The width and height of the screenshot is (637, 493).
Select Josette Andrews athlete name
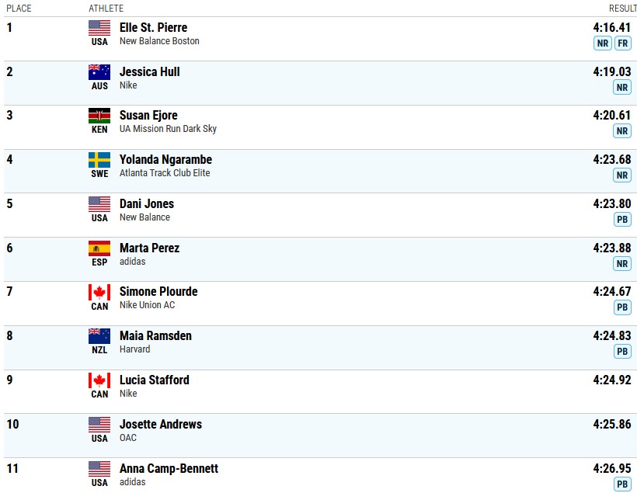tap(161, 424)
